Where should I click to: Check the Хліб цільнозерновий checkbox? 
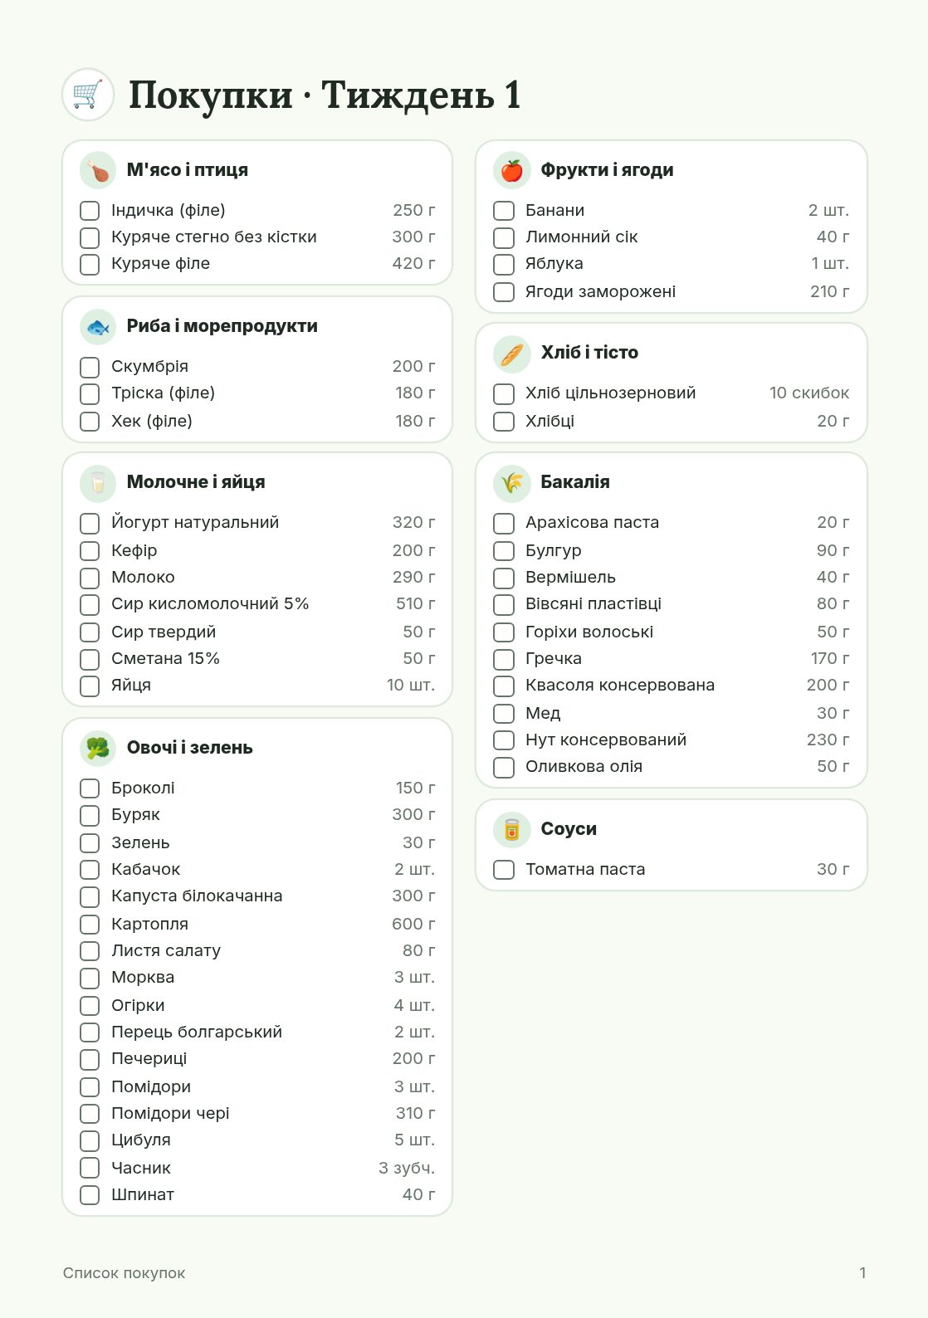tap(504, 393)
